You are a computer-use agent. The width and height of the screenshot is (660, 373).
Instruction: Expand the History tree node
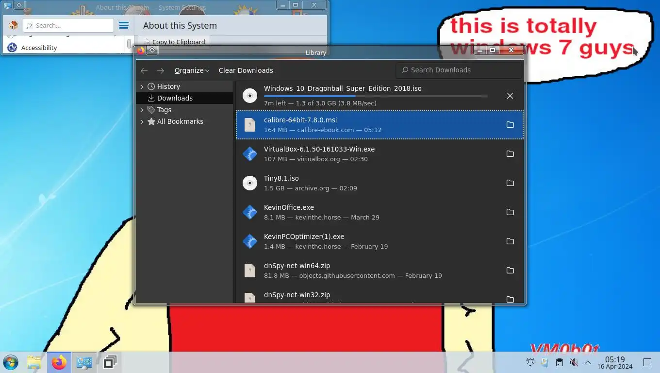142,86
